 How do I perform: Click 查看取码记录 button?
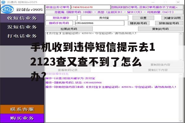coord(68,70)
